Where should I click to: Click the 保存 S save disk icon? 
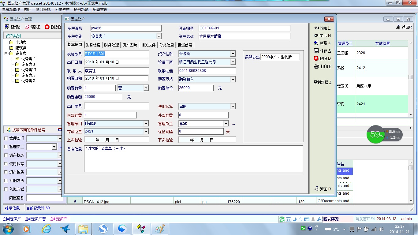click(316, 51)
